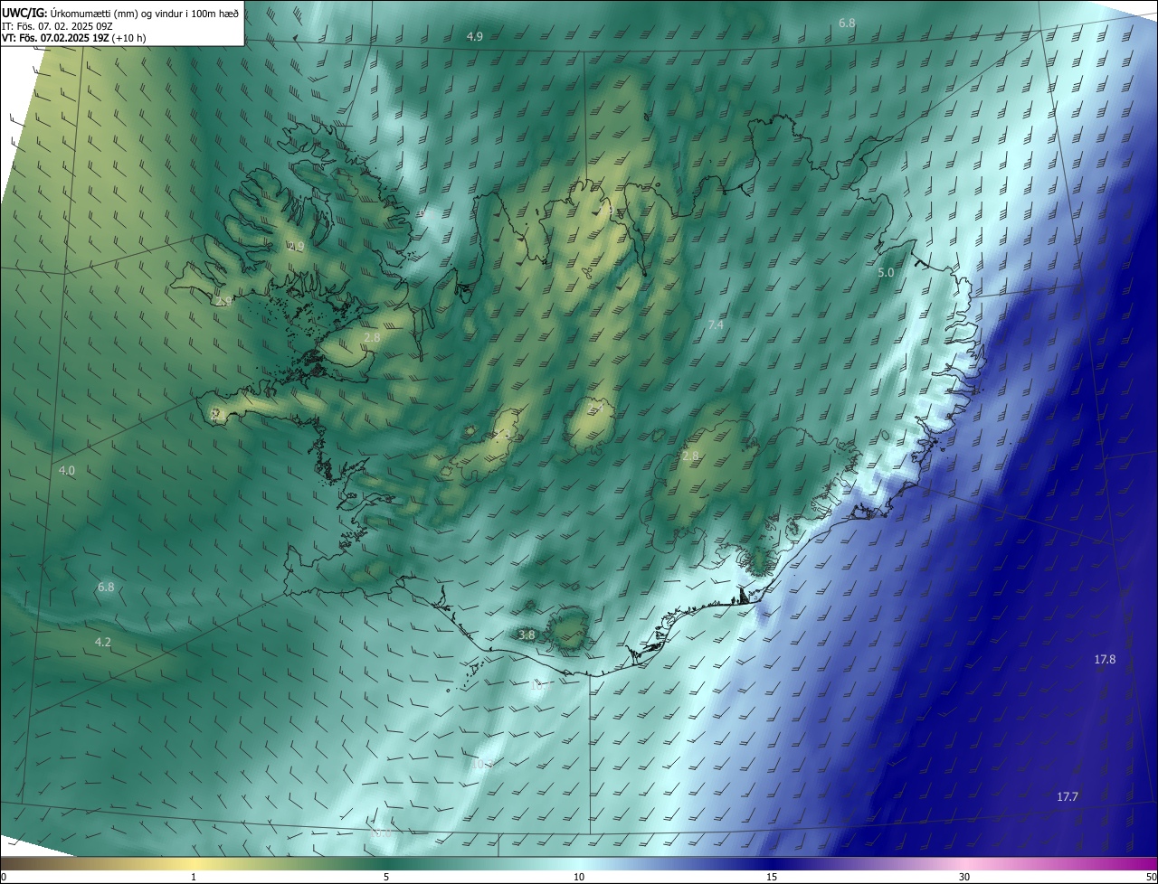
Task: Click the 2.4 value label
Action: point(595,408)
